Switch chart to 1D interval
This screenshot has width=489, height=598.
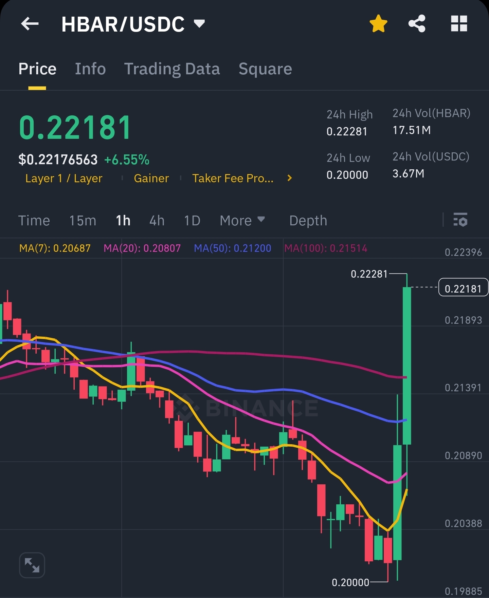point(192,221)
